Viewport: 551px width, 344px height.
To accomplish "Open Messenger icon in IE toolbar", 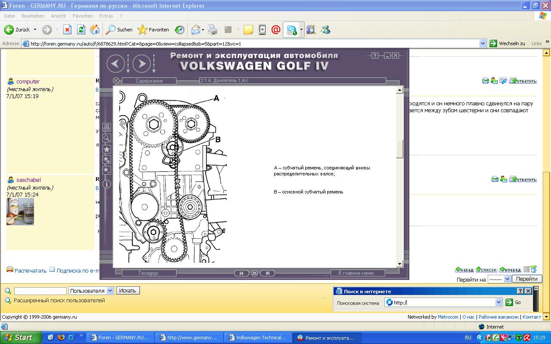I will [325, 30].
